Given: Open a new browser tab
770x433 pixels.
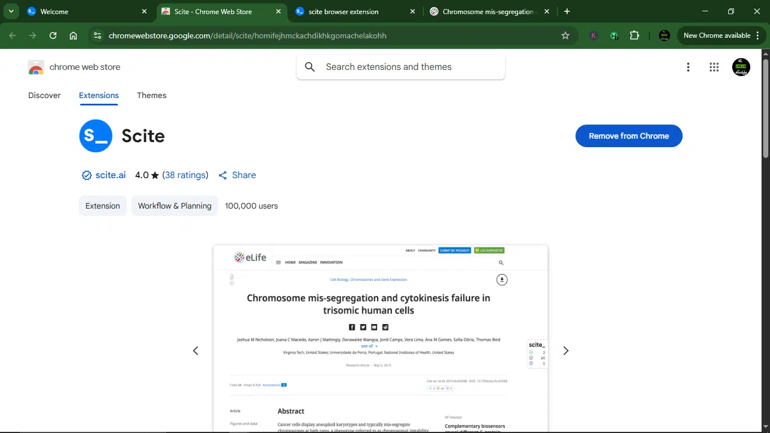Looking at the screenshot, I should click(x=567, y=11).
